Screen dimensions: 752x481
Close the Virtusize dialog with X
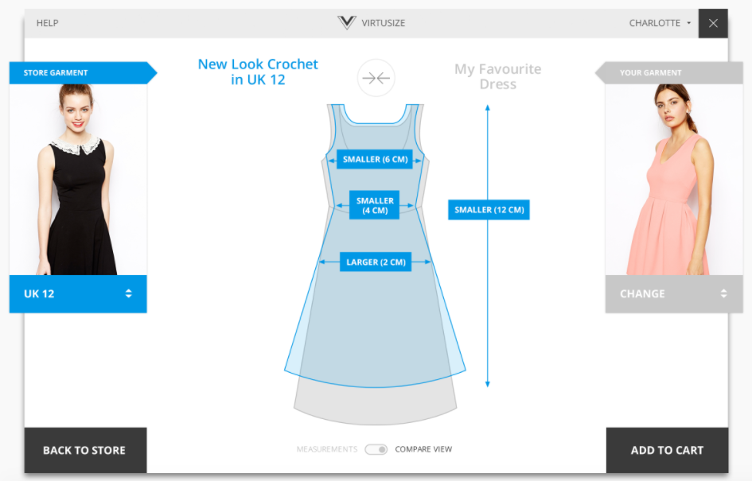click(713, 23)
